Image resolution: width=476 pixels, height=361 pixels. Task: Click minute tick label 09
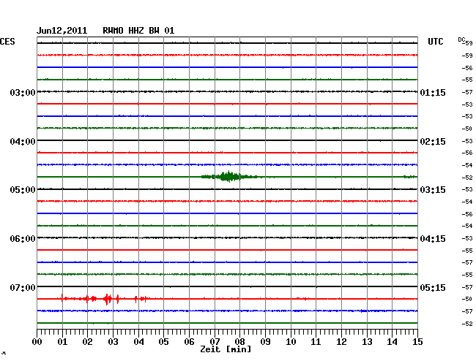pyautogui.click(x=265, y=342)
